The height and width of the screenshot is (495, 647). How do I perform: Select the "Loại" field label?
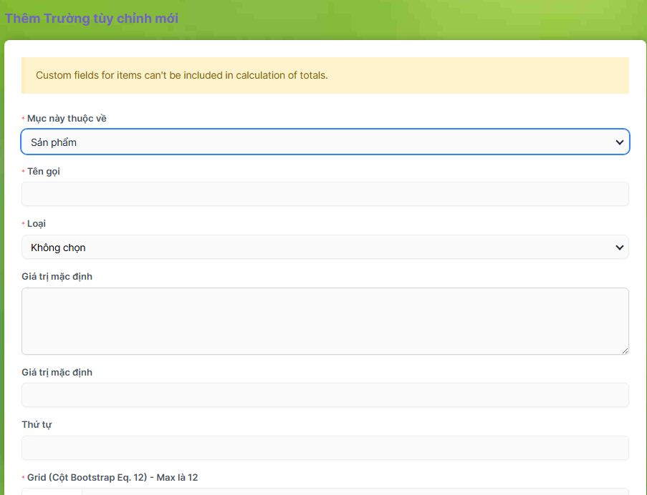point(37,224)
